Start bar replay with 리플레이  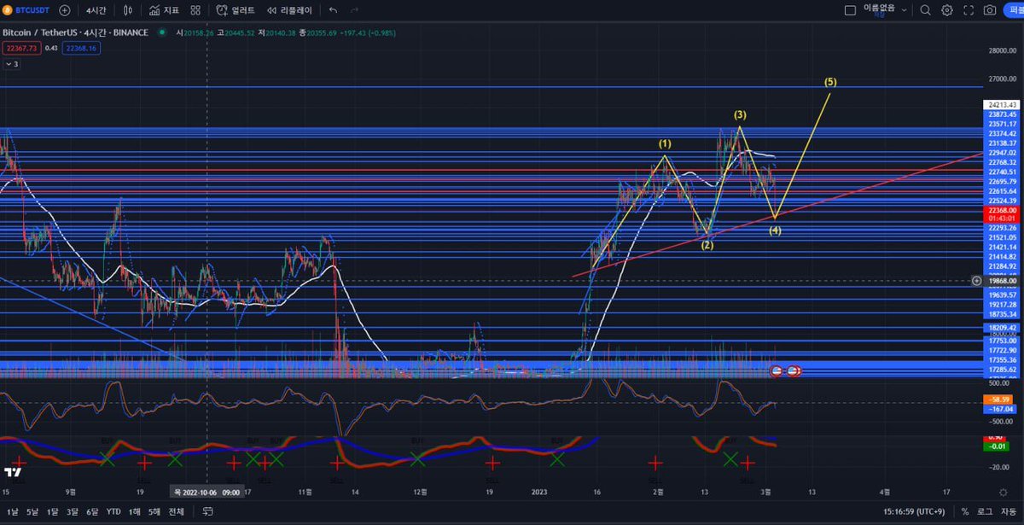(x=291, y=10)
